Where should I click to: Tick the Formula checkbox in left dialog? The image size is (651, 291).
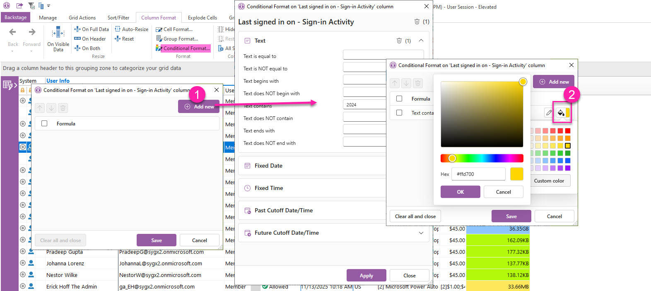(x=44, y=123)
